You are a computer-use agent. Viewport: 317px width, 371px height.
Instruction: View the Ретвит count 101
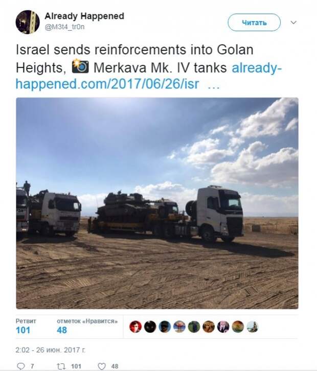(x=23, y=330)
